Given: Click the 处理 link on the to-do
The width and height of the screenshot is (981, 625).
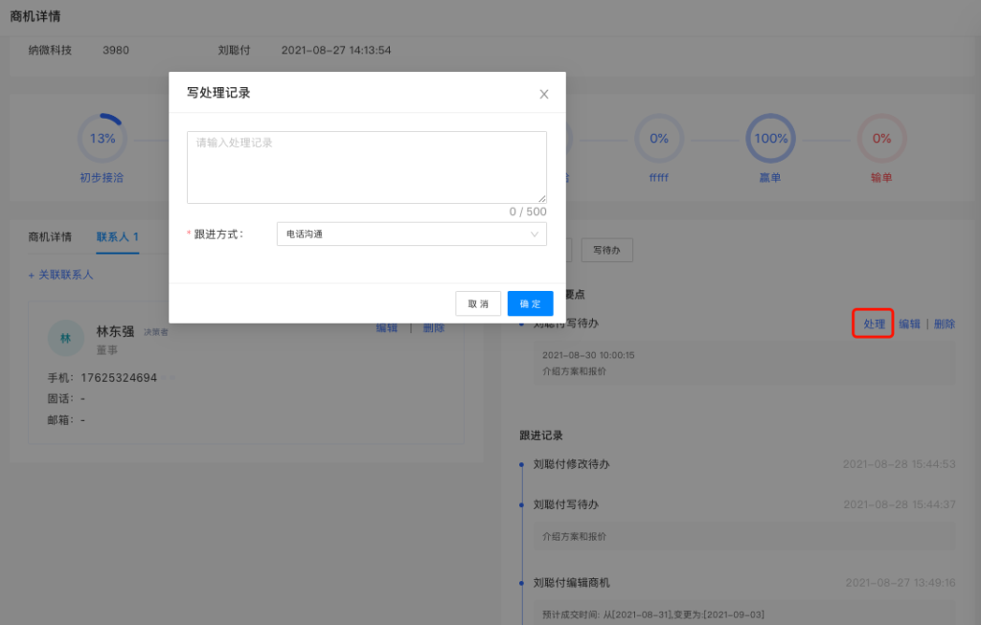Looking at the screenshot, I should 874,324.
